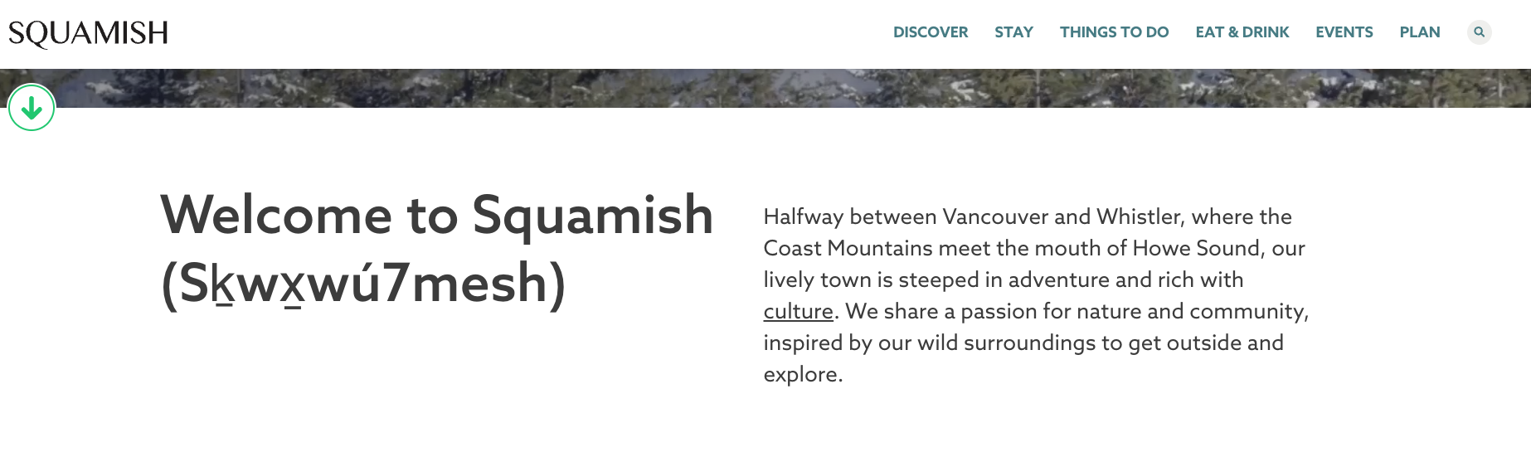1531x452 pixels.
Task: Click the green scroll-down arrow icon
Action: point(32,108)
